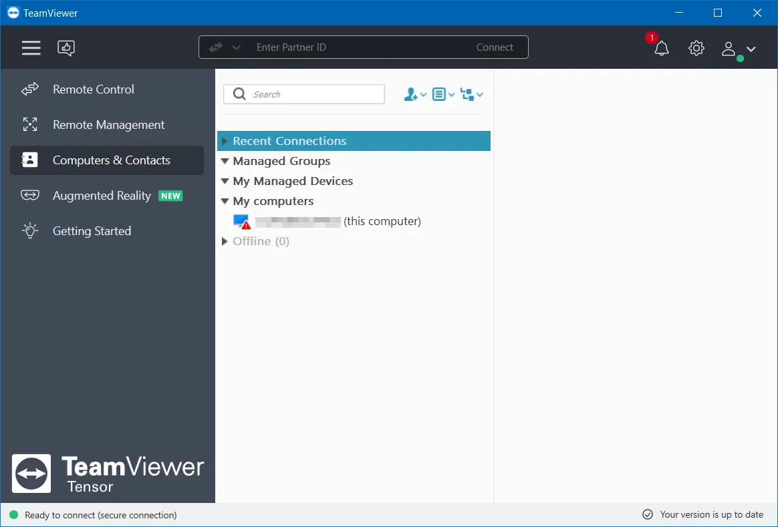The image size is (778, 527).
Task: Select the My computers row
Action: click(x=354, y=201)
